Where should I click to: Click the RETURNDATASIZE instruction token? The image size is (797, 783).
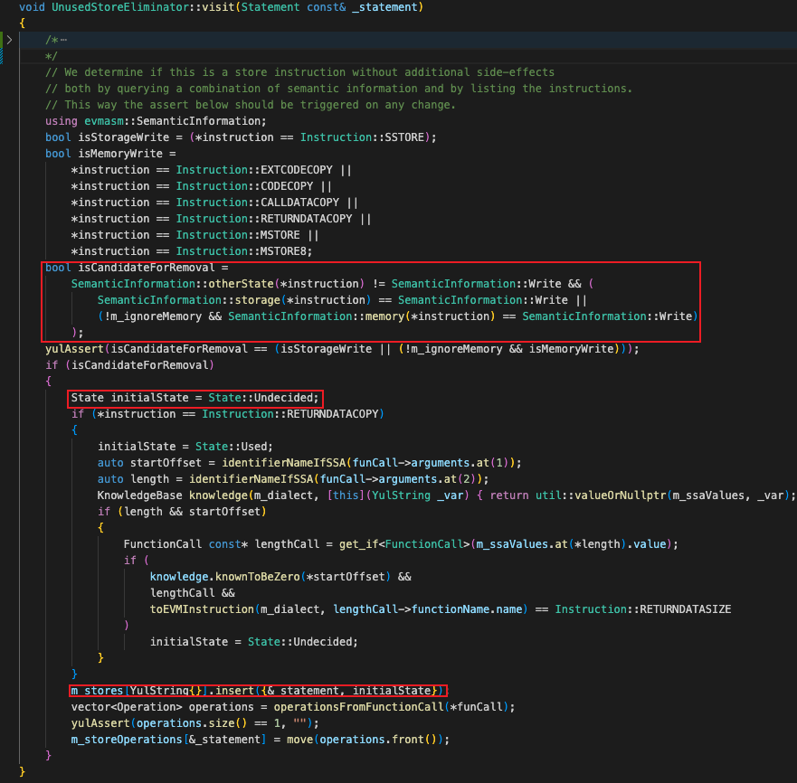tap(685, 608)
